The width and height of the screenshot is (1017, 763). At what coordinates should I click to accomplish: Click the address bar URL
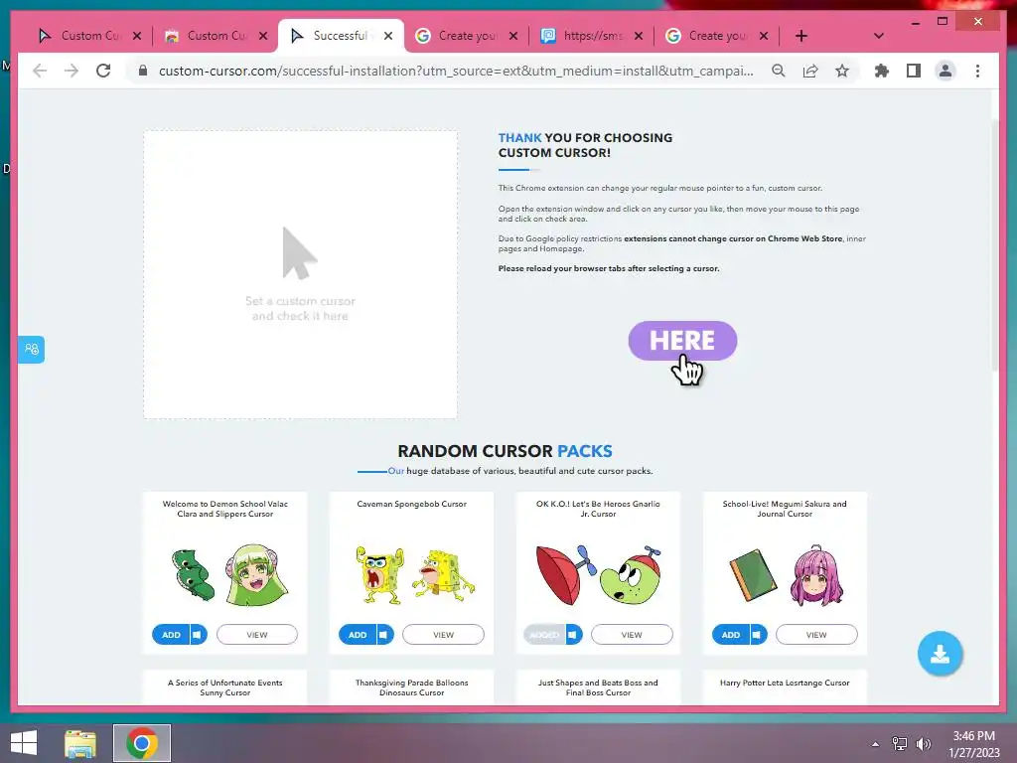[456, 71]
